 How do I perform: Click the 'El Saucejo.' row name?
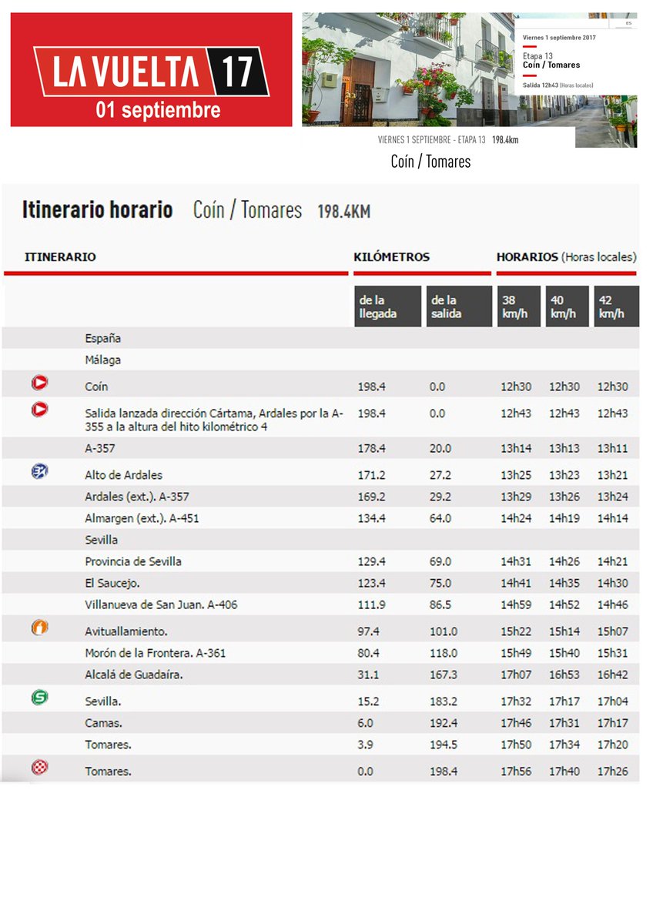click(x=112, y=583)
